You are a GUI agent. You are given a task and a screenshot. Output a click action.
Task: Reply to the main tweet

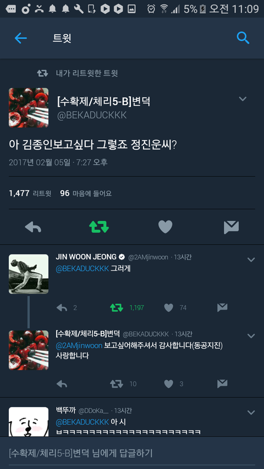pos(33,227)
